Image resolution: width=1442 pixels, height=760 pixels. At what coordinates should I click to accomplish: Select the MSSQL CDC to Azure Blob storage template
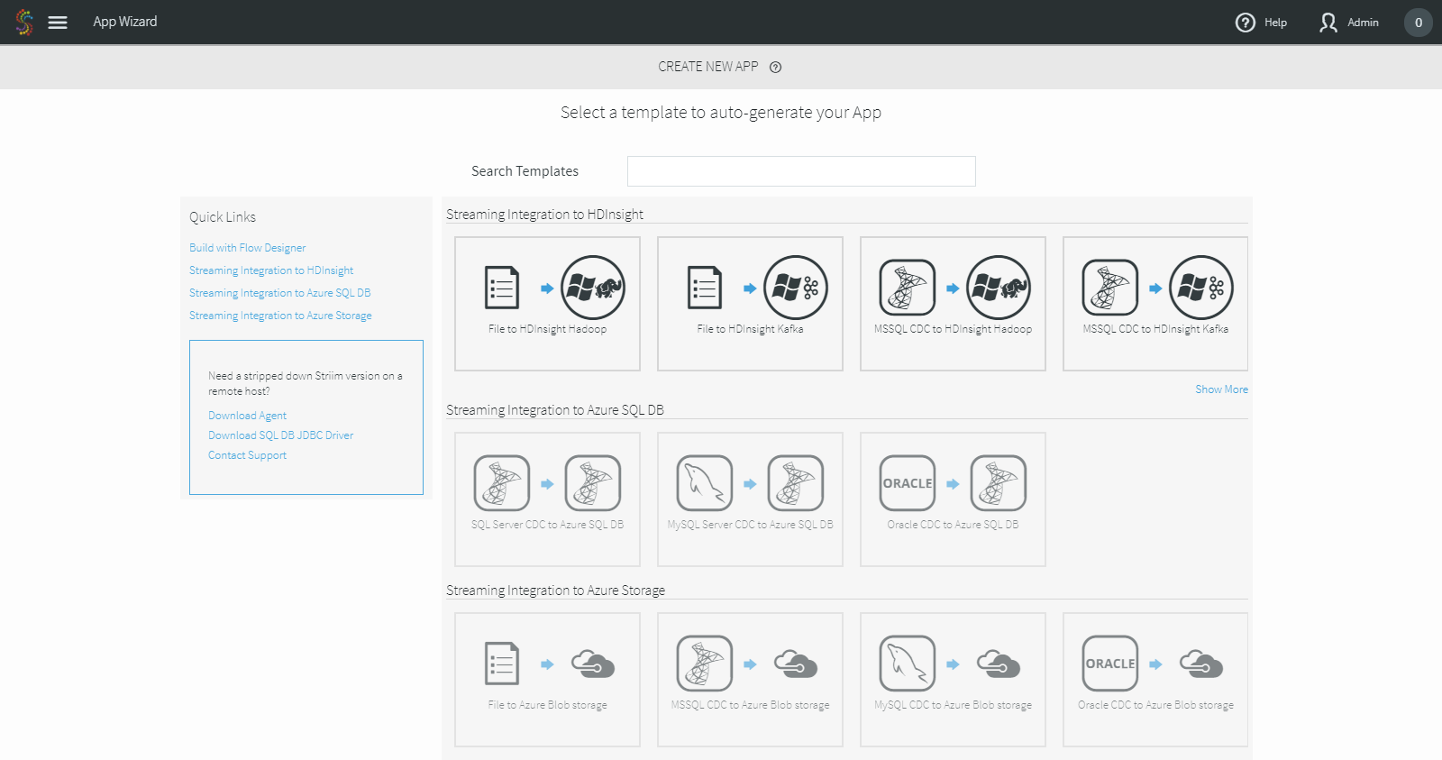tap(750, 680)
